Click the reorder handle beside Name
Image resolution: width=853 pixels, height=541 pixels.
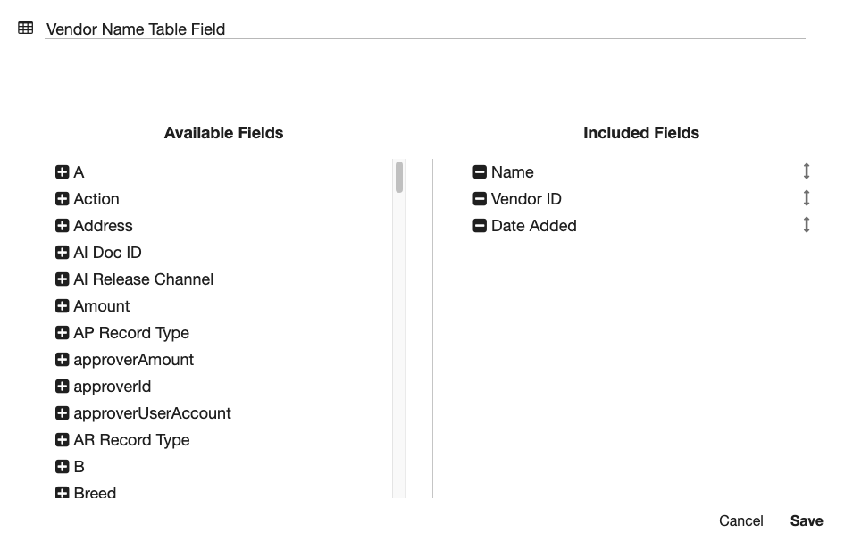(x=805, y=171)
